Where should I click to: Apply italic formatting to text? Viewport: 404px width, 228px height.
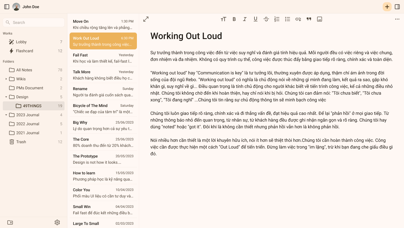[x=245, y=19]
